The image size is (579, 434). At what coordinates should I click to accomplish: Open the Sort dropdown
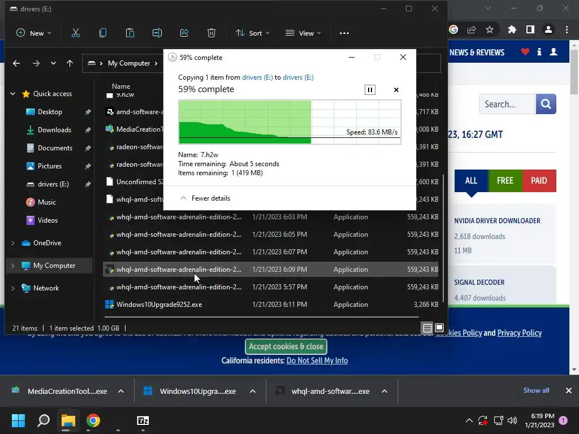[253, 33]
